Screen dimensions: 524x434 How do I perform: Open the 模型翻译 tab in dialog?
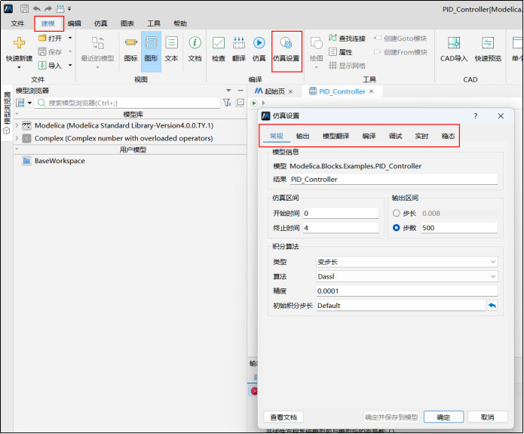336,136
